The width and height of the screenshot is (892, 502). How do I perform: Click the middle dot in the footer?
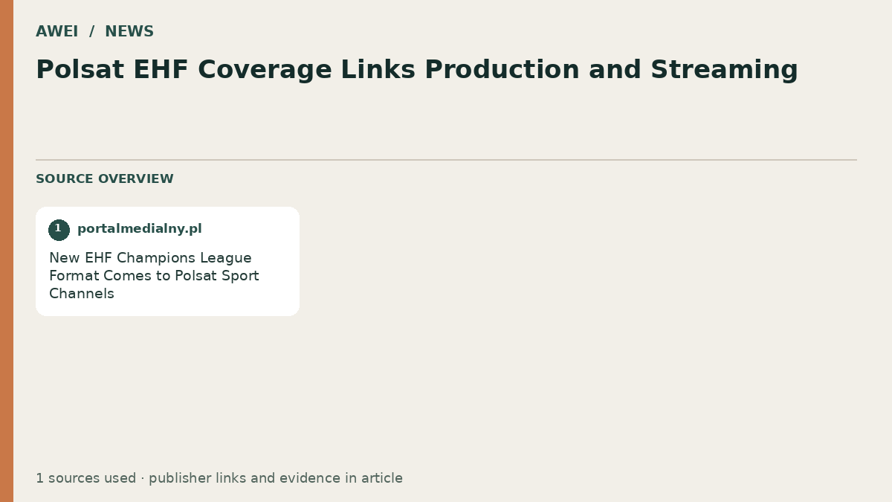[x=143, y=478]
